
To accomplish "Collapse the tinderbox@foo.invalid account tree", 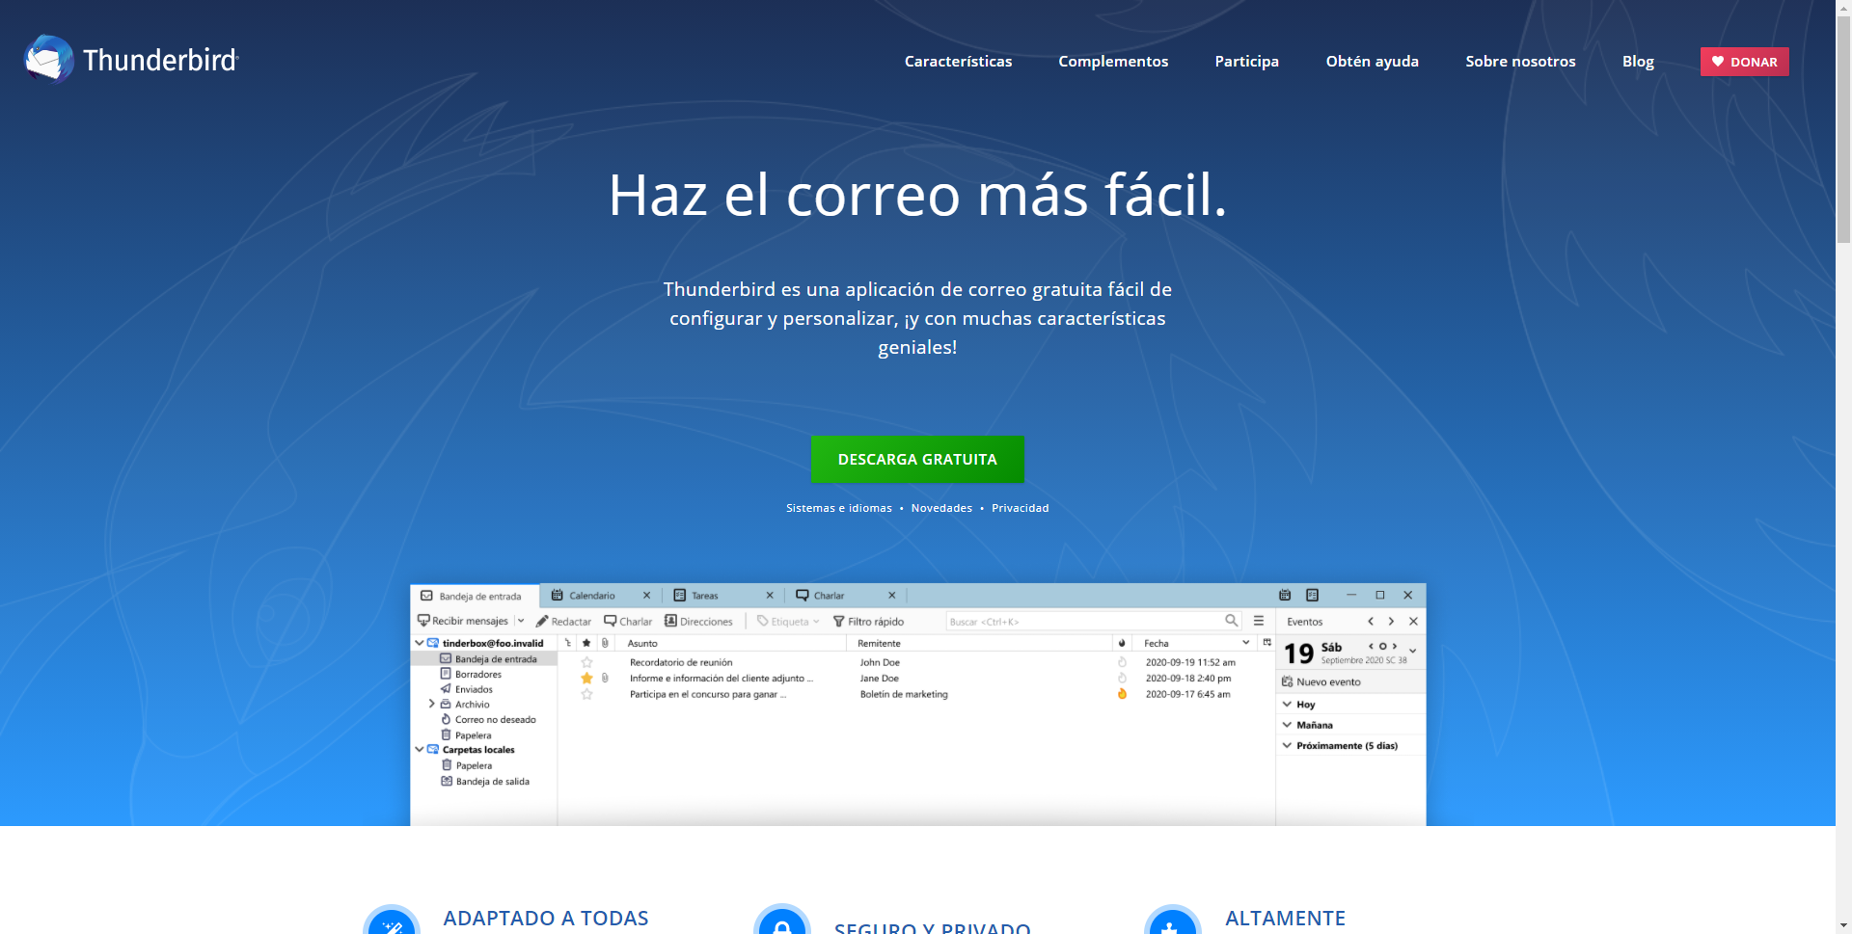I will coord(419,643).
